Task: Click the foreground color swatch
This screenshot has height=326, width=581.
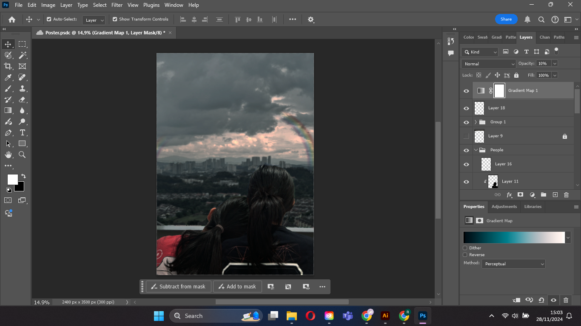Action: 12,180
